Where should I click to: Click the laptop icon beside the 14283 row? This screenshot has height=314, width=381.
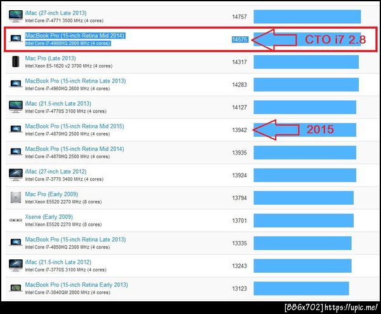click(15, 84)
